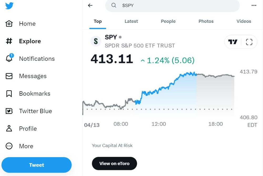The image size is (263, 176).
Task: Click the View on eToro button
Action: pyautogui.click(x=114, y=163)
